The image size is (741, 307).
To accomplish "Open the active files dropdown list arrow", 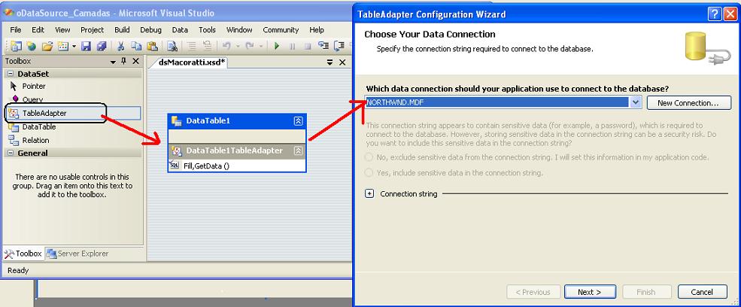I will pos(330,62).
